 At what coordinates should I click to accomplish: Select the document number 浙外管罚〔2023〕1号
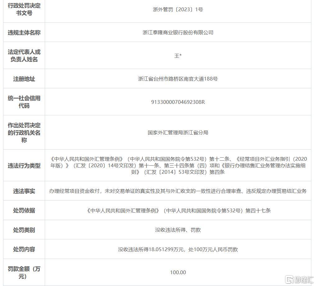pyautogui.click(x=178, y=9)
